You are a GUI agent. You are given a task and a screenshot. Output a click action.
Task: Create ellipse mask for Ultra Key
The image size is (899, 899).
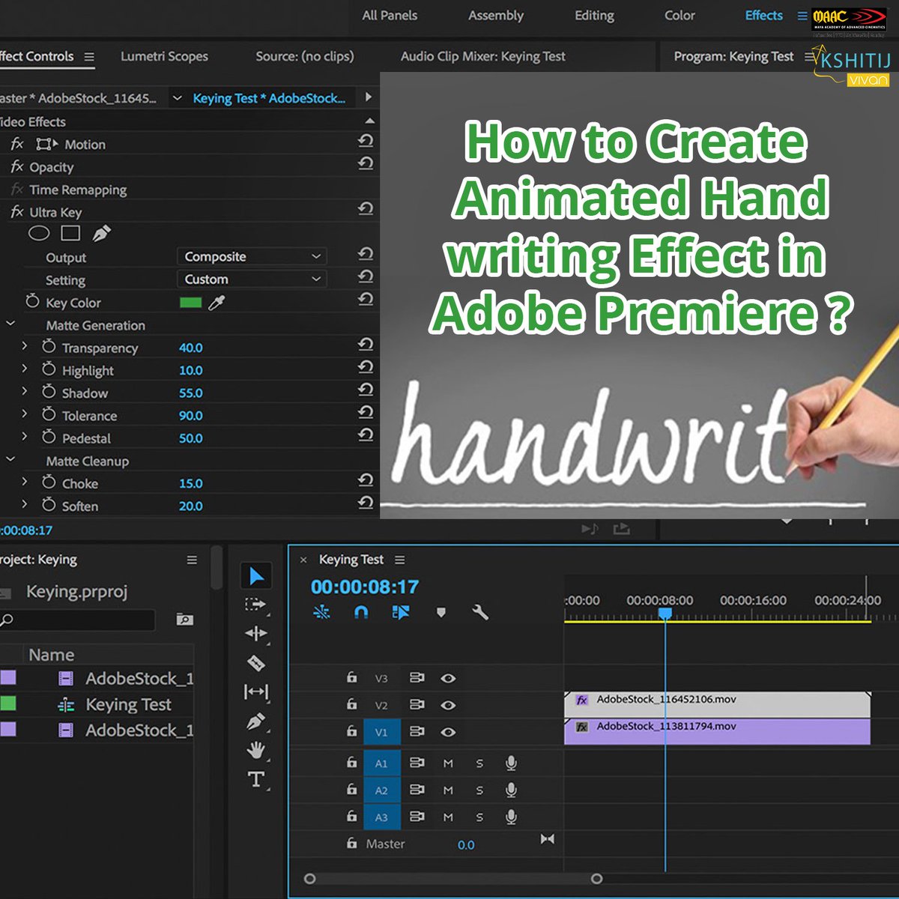pyautogui.click(x=39, y=234)
